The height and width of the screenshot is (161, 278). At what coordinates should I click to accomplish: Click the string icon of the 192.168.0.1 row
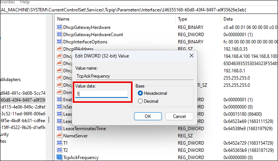click(59, 70)
